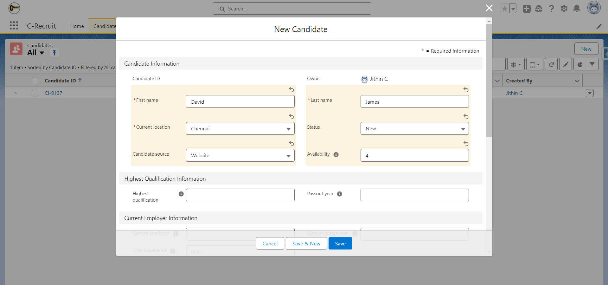
Task: Open the user profile avatar
Action: click(x=594, y=8)
